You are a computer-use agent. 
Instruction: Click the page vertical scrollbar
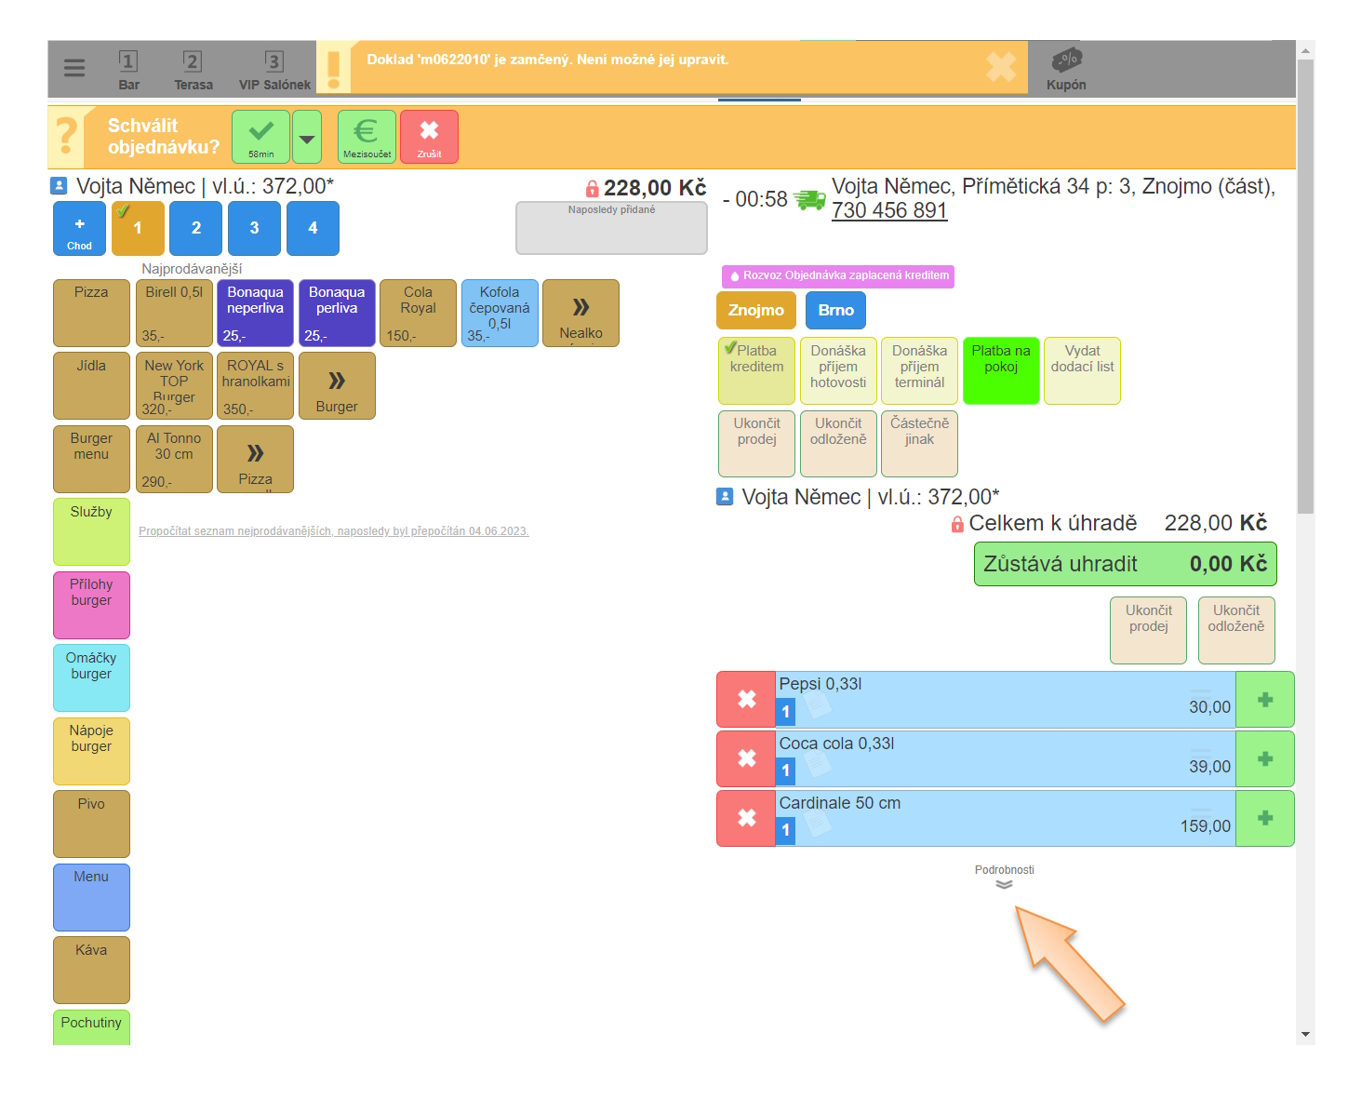pyautogui.click(x=1305, y=279)
